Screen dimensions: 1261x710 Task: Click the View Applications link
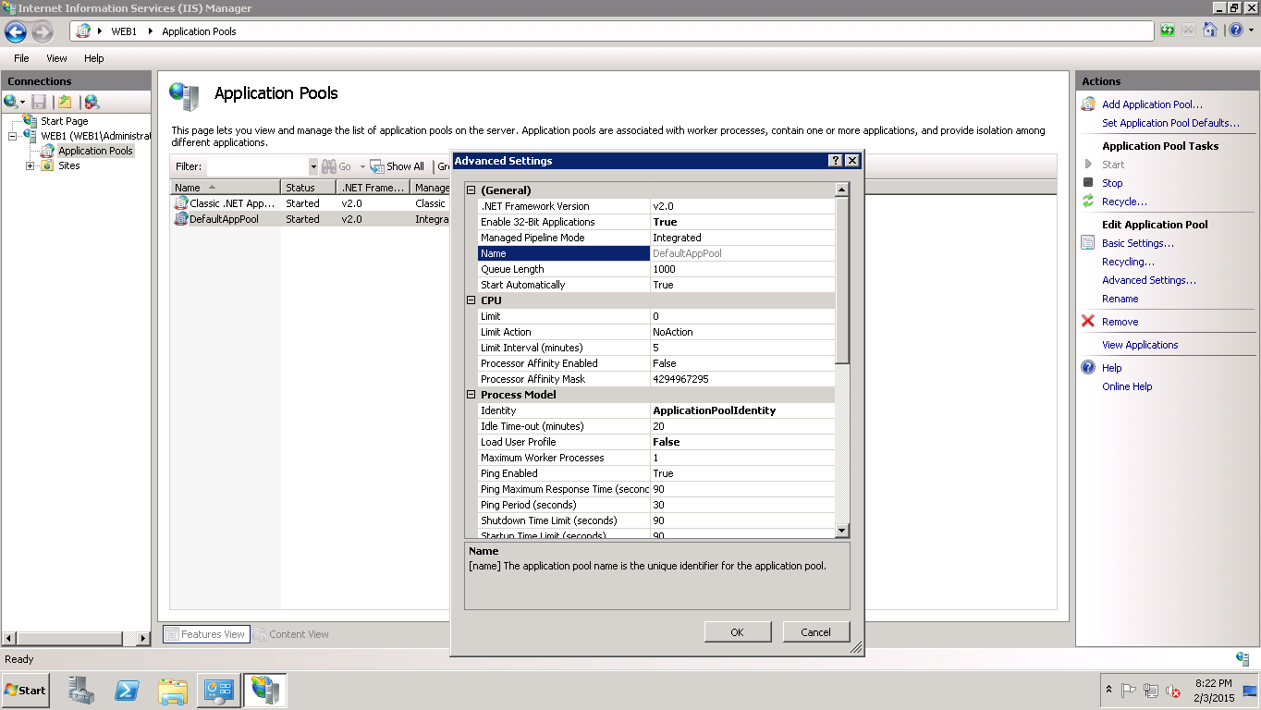(1140, 345)
